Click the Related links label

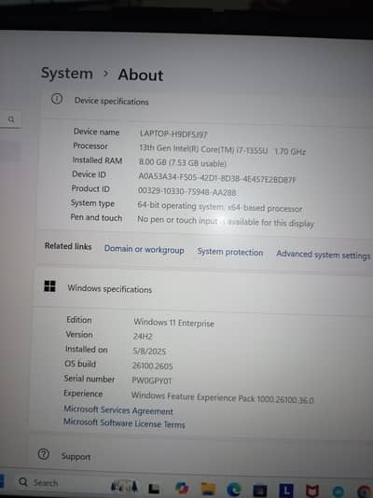(68, 246)
